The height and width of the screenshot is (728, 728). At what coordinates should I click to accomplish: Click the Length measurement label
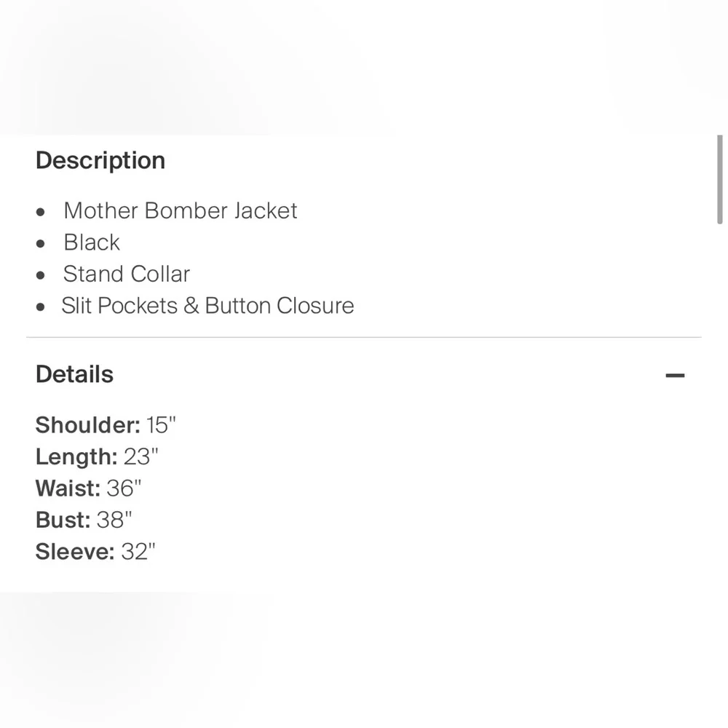[x=76, y=457]
